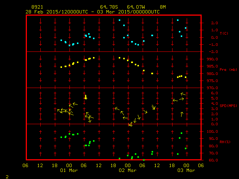Click the SPD(MPS) wind speed label

(x=229, y=106)
